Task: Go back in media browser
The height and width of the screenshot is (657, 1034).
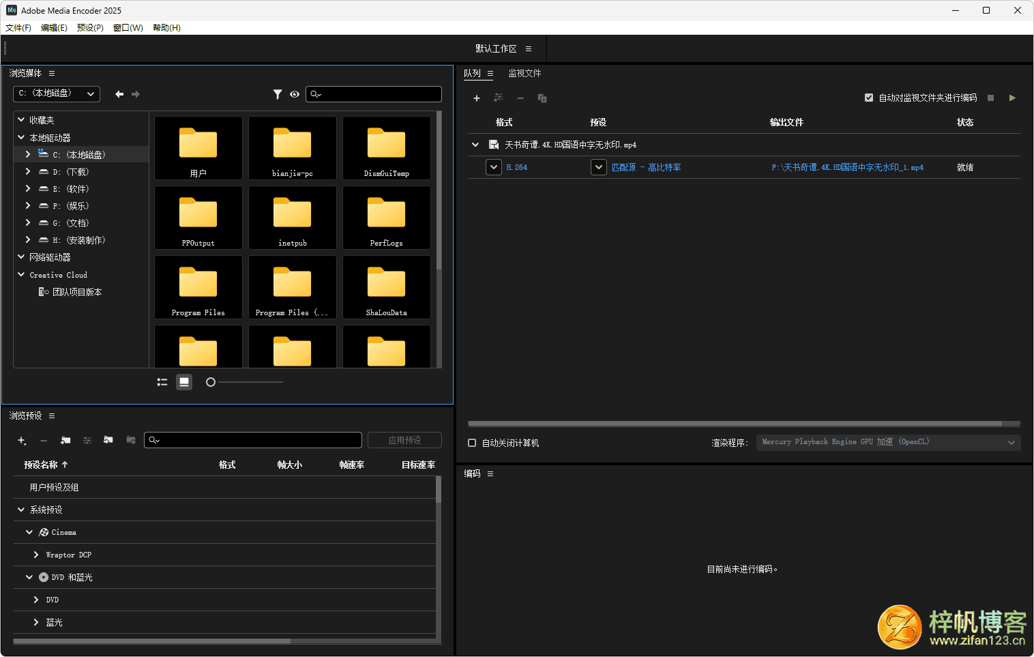Action: click(x=119, y=94)
